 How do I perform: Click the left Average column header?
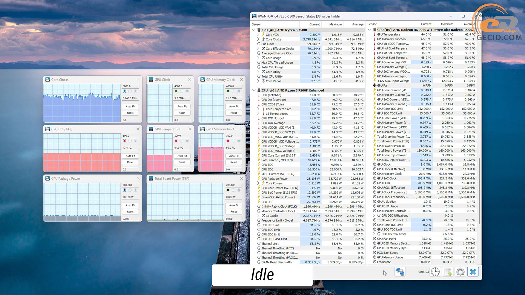(358, 24)
